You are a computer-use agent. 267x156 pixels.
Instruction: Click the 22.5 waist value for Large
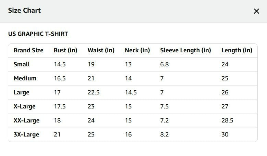pyautogui.click(x=94, y=92)
